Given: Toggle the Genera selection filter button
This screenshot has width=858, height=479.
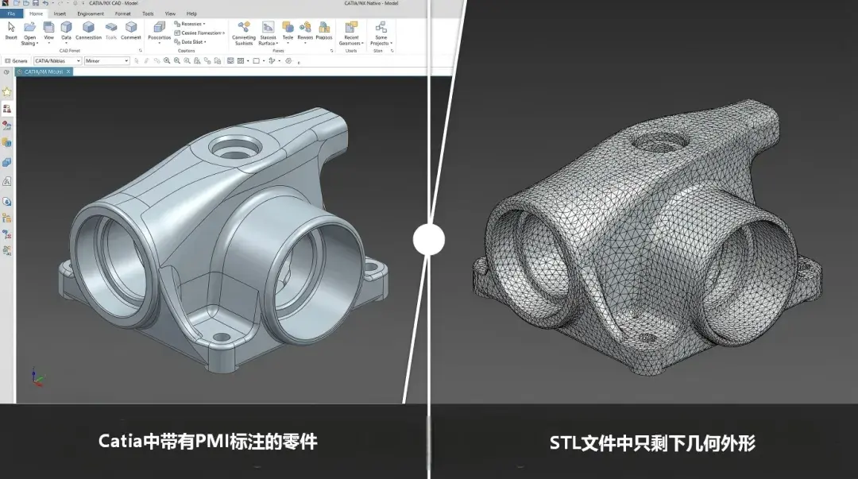Looking at the screenshot, I should 16,61.
